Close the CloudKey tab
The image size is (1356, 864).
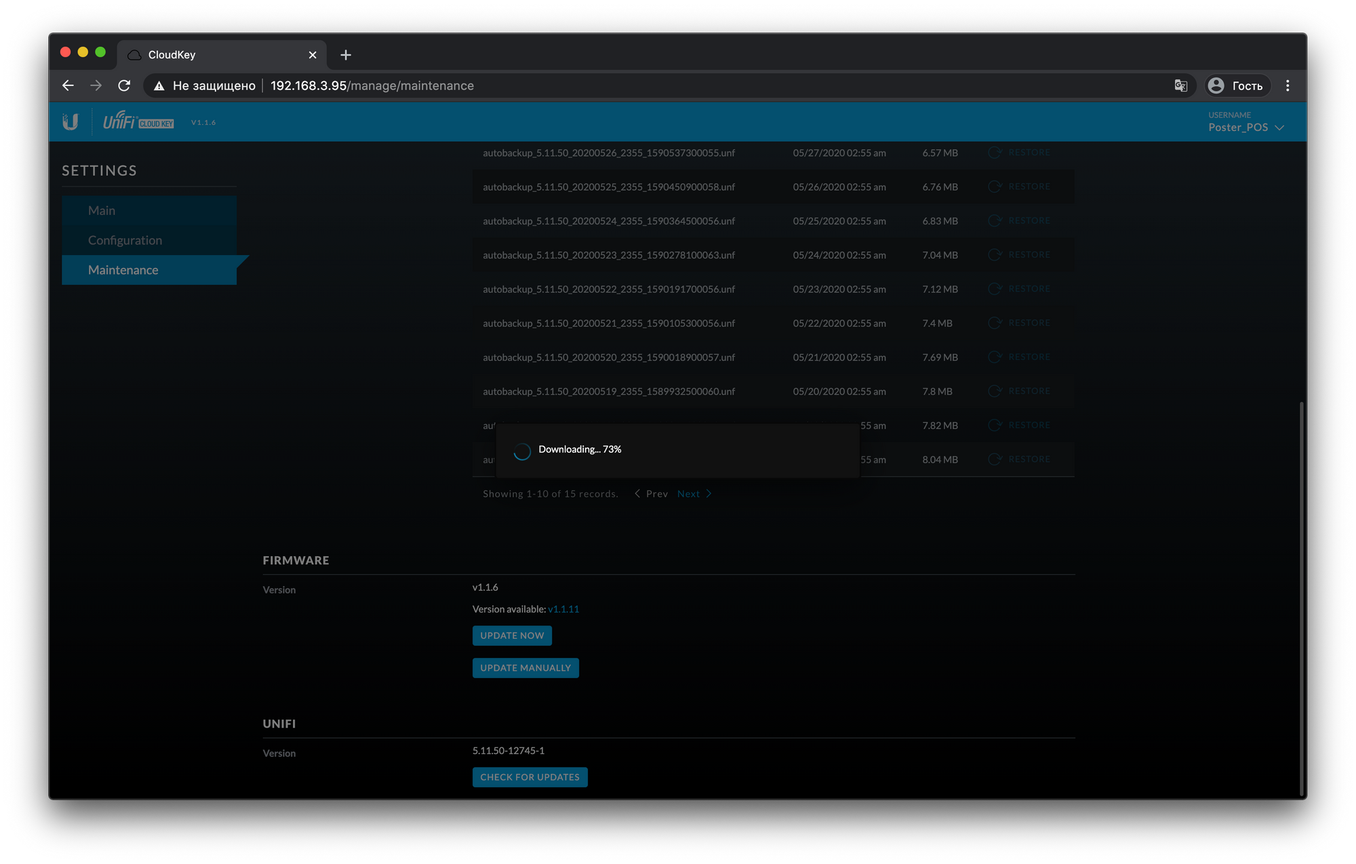(313, 55)
